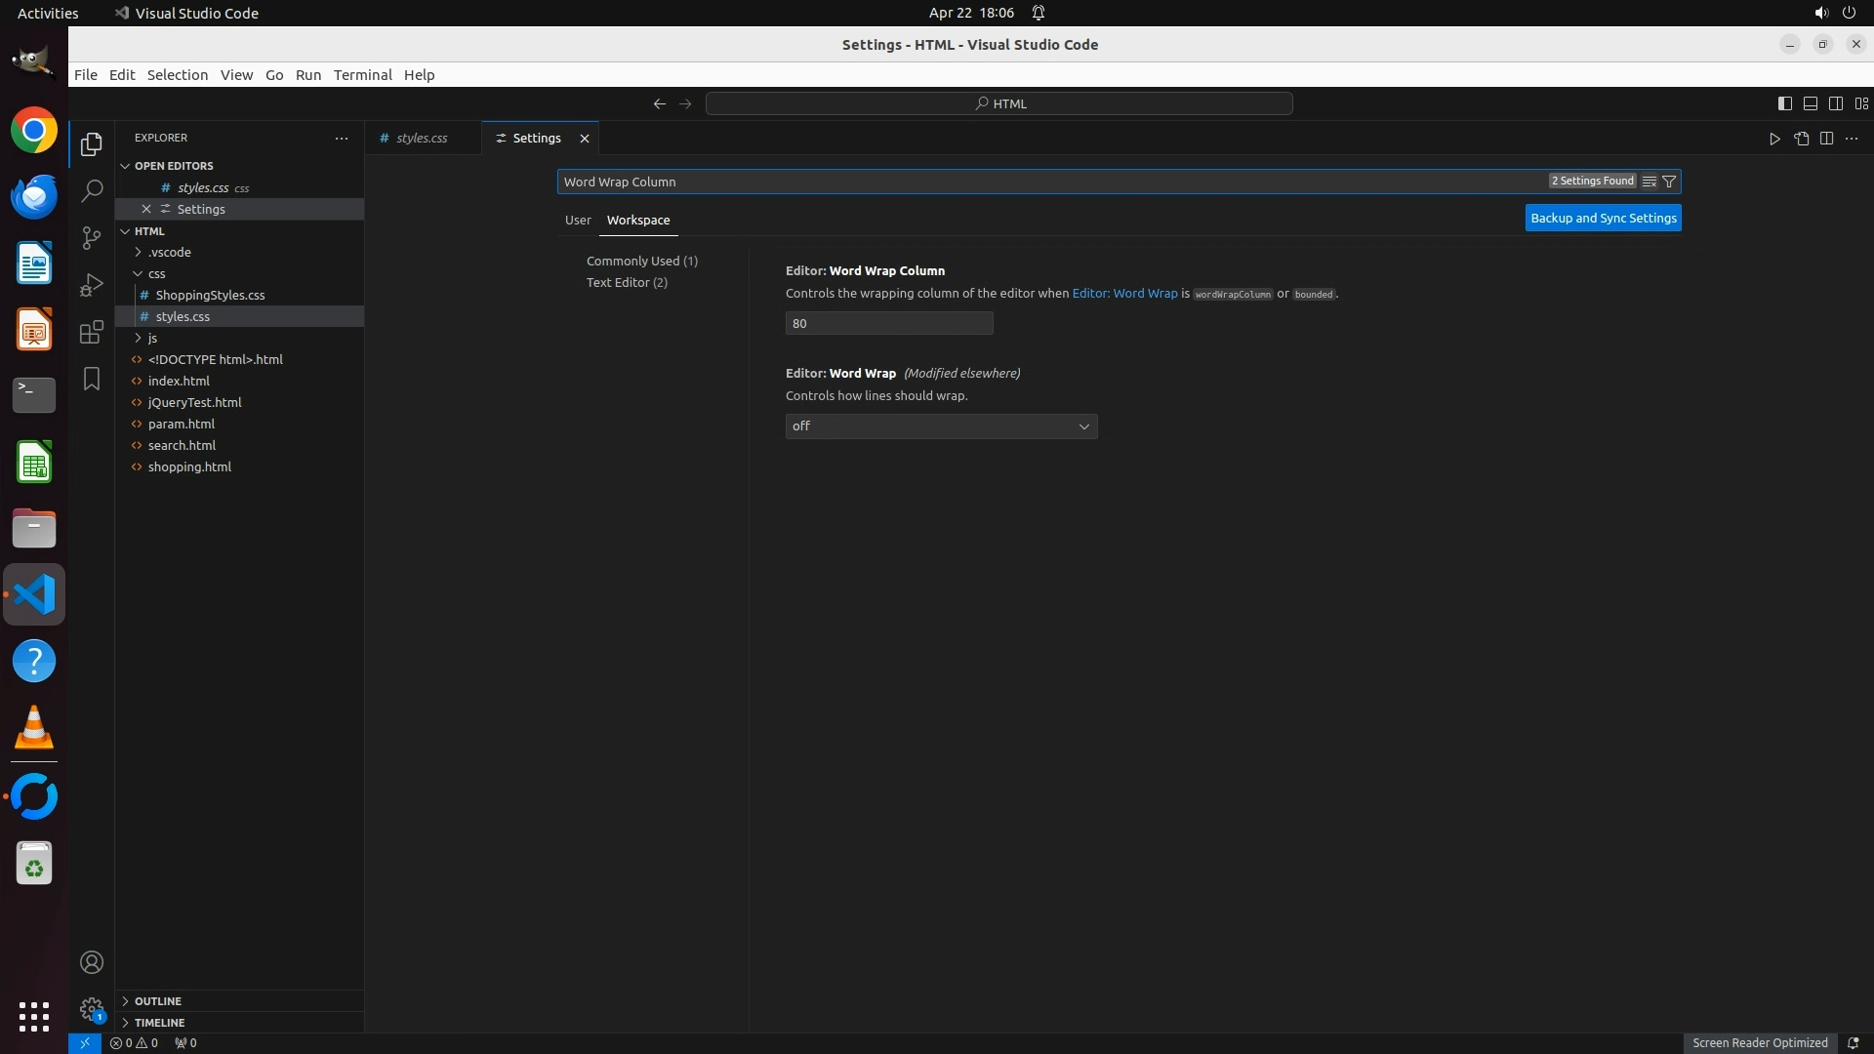
Task: Click the settings filter funnel icon
Action: pyautogui.click(x=1669, y=182)
